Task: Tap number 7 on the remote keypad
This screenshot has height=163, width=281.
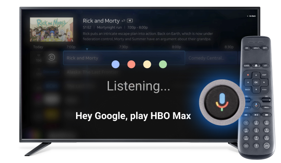Action: (x=246, y=138)
